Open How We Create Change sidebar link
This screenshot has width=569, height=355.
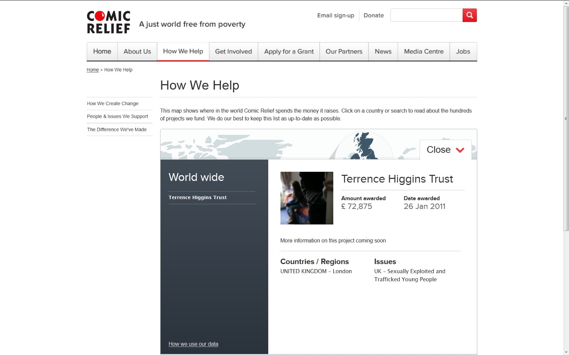pyautogui.click(x=113, y=104)
